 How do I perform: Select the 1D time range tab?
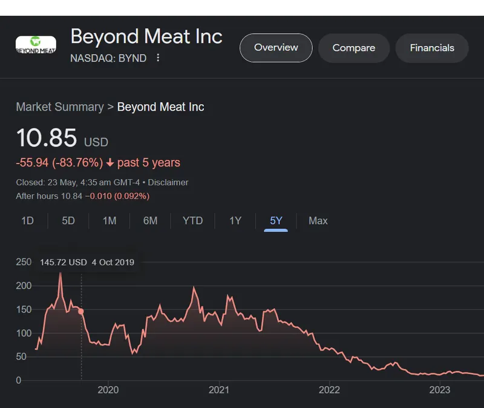coord(27,221)
